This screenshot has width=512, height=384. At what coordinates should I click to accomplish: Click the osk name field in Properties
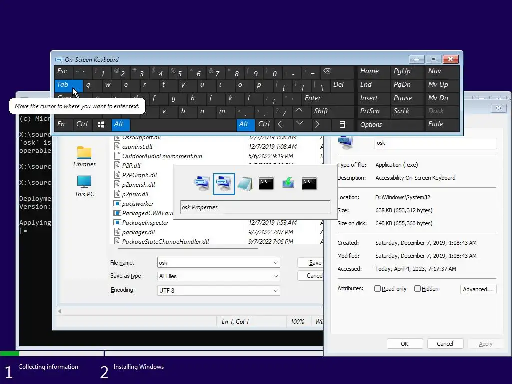[x=436, y=143]
